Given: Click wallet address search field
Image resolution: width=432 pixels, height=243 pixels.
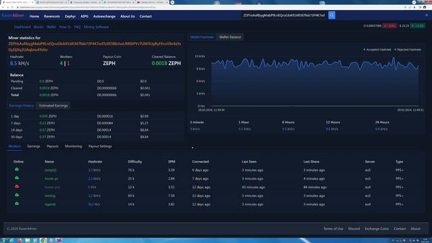Looking at the screenshot, I should [285, 15].
